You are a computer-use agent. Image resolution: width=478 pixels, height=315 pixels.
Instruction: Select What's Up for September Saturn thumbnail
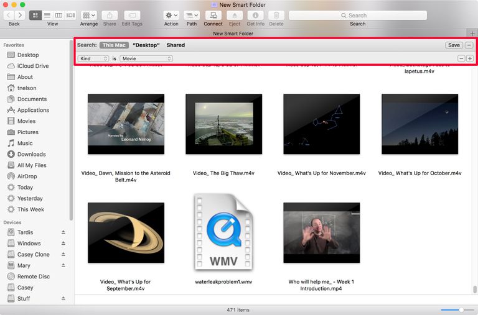click(126, 232)
